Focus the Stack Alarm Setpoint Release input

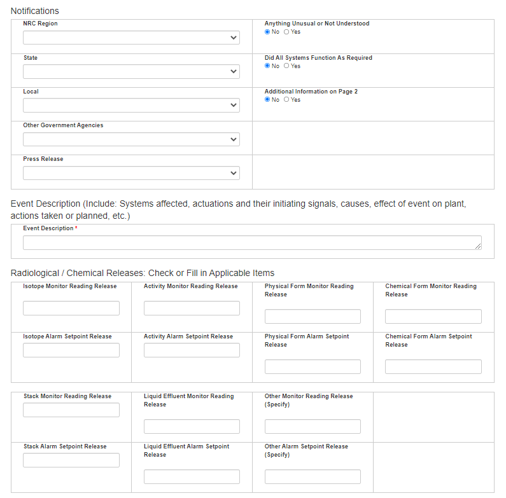[x=71, y=460]
